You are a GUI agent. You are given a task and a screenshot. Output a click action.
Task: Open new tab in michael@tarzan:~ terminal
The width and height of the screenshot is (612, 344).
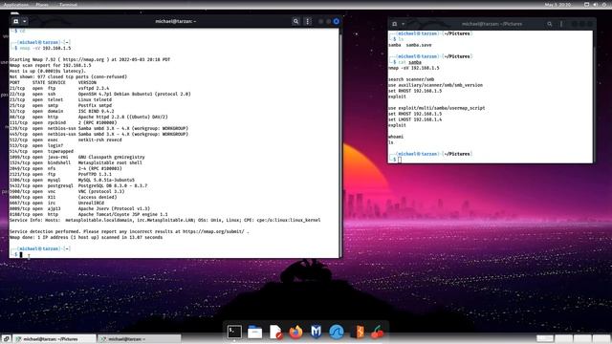click(15, 21)
